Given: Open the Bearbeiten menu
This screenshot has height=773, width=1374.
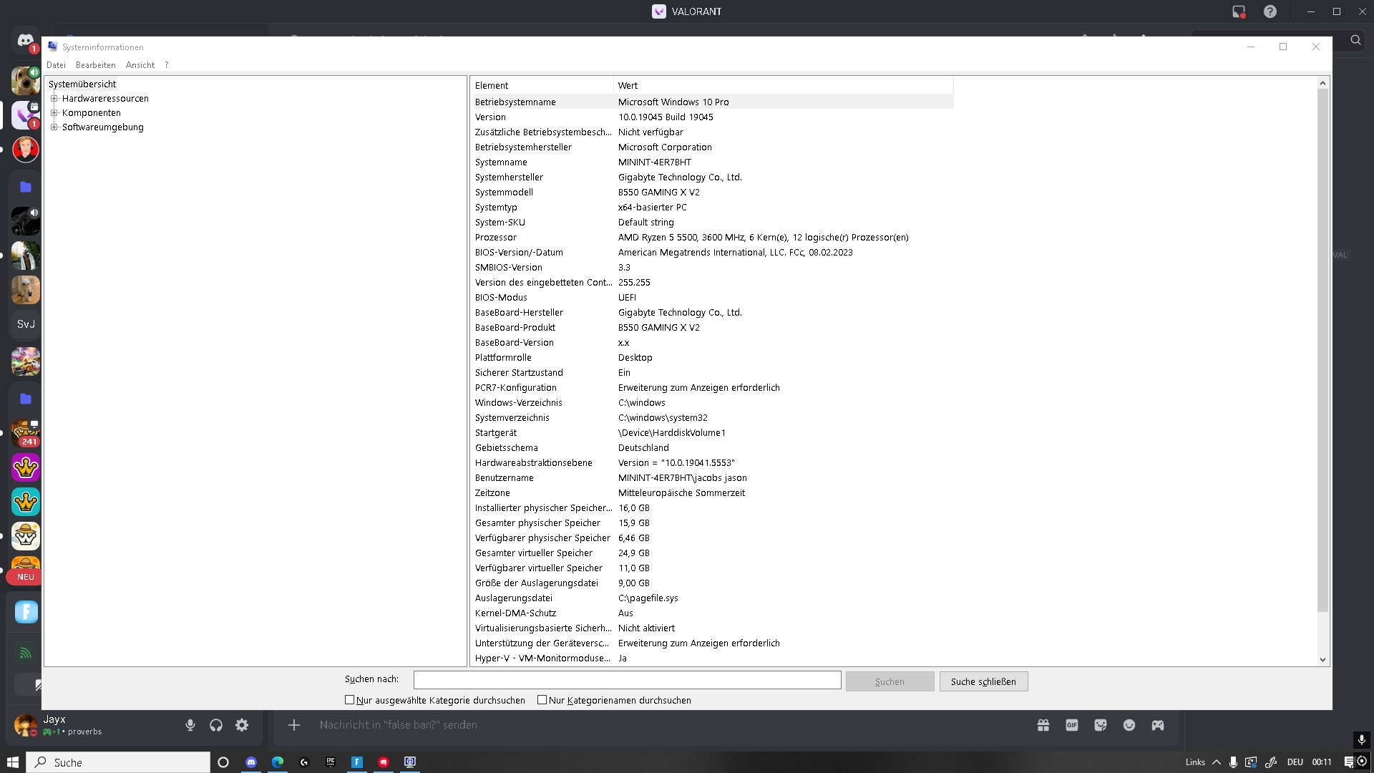Looking at the screenshot, I should (95, 64).
